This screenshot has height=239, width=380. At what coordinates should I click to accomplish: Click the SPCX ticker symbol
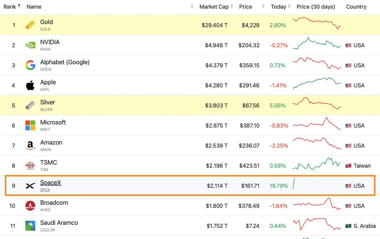[45, 190]
